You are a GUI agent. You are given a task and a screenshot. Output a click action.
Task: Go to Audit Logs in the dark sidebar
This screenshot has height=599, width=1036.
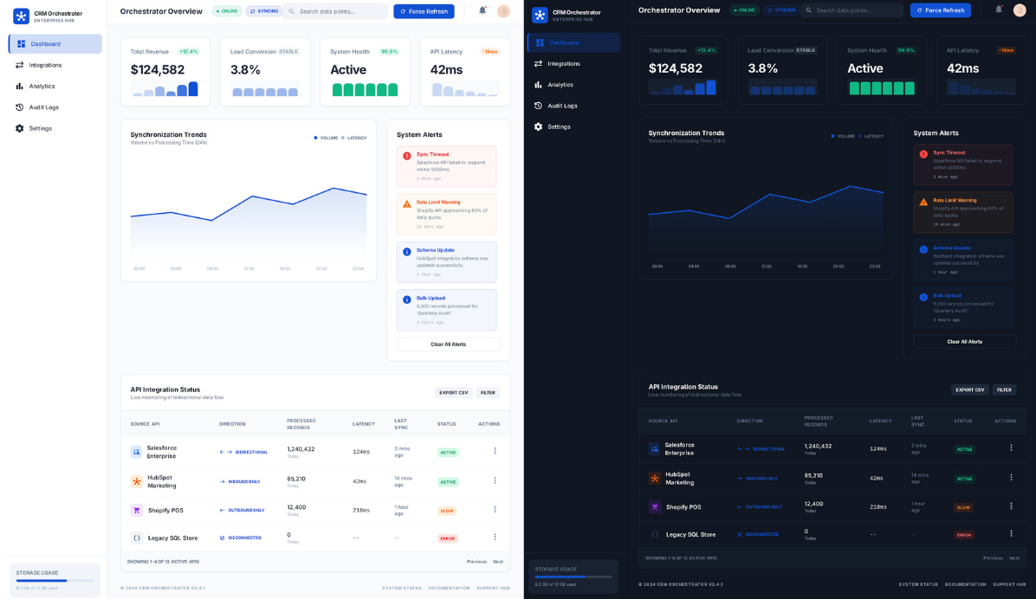tap(562, 106)
